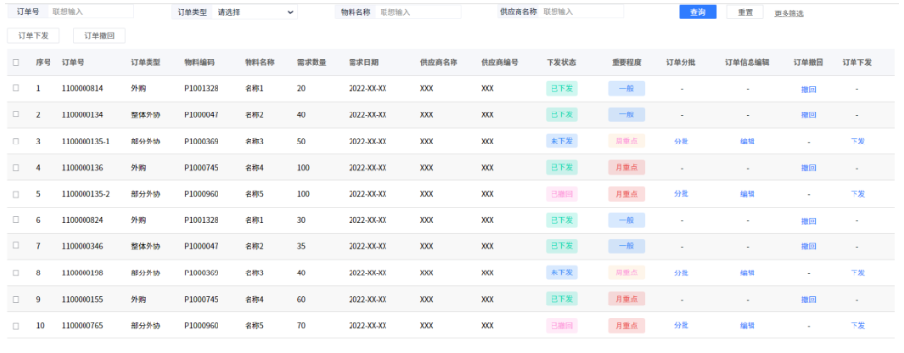This screenshot has width=904, height=353.
Task: Click 分批 for order 1100000198
Action: pyautogui.click(x=681, y=273)
